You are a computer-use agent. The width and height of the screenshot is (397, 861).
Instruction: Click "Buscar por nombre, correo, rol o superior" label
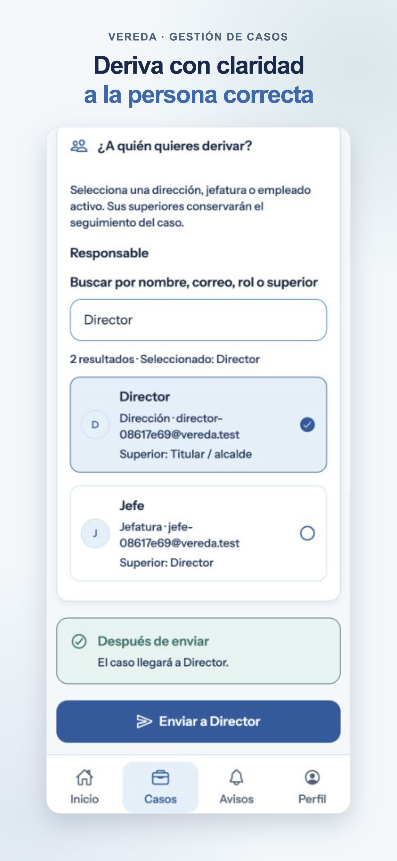pos(194,282)
